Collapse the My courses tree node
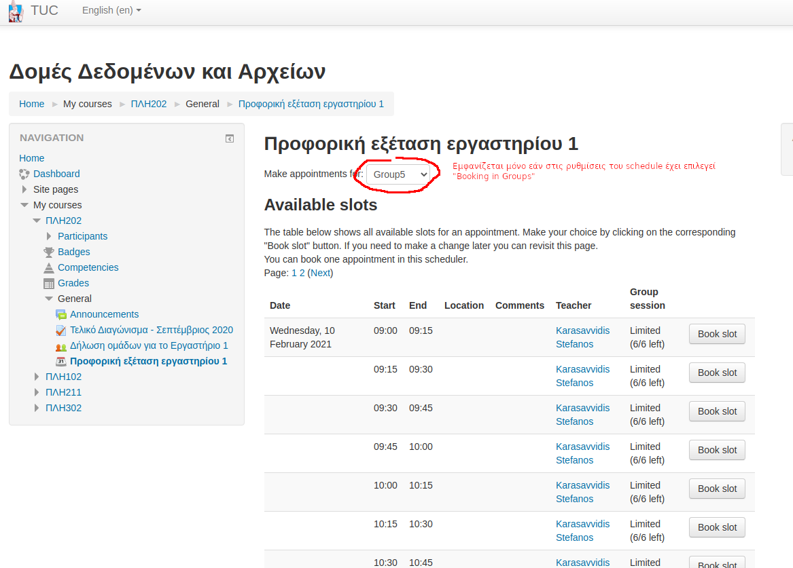Screen dimensions: 793x568 pyautogui.click(x=24, y=205)
